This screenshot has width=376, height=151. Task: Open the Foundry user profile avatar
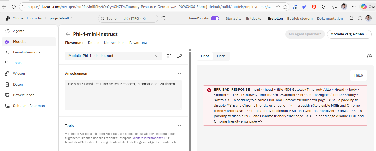pos(369,18)
